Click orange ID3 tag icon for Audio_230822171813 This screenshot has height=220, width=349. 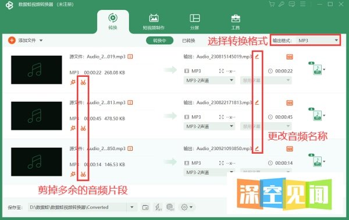290,102
